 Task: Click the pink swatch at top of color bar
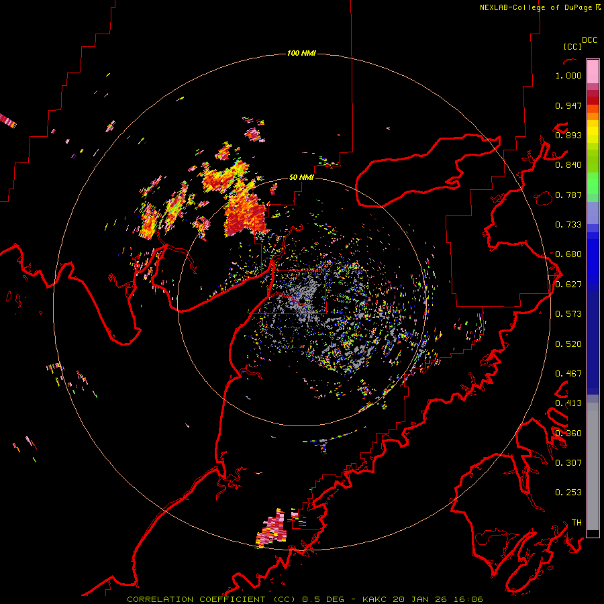(x=593, y=71)
